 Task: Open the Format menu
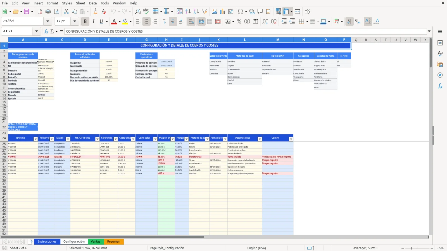click(x=52, y=3)
